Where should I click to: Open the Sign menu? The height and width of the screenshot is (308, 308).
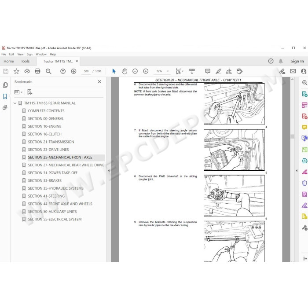pos(29,54)
